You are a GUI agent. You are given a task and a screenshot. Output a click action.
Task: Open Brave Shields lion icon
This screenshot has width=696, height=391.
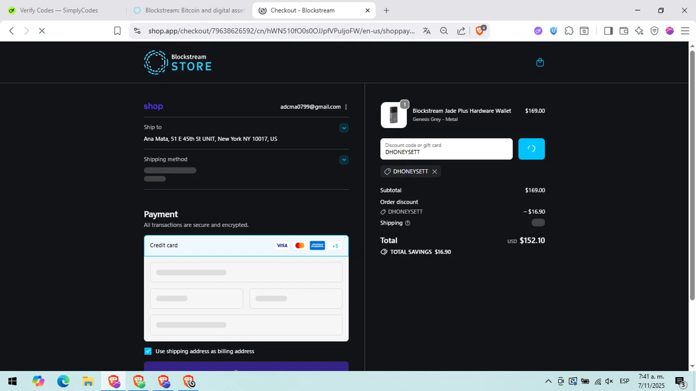click(x=480, y=31)
